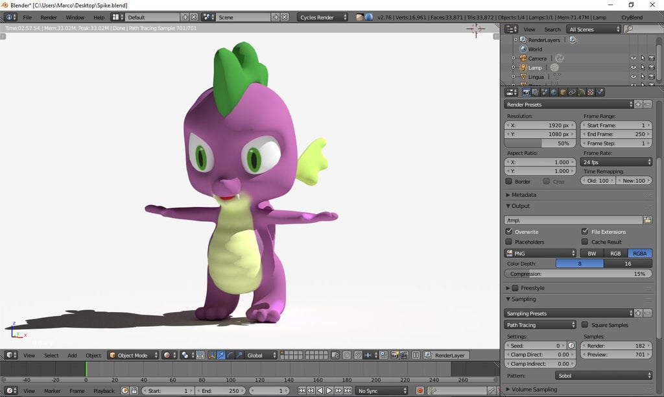
Task: Enable the Border checkbox
Action: (x=509, y=182)
